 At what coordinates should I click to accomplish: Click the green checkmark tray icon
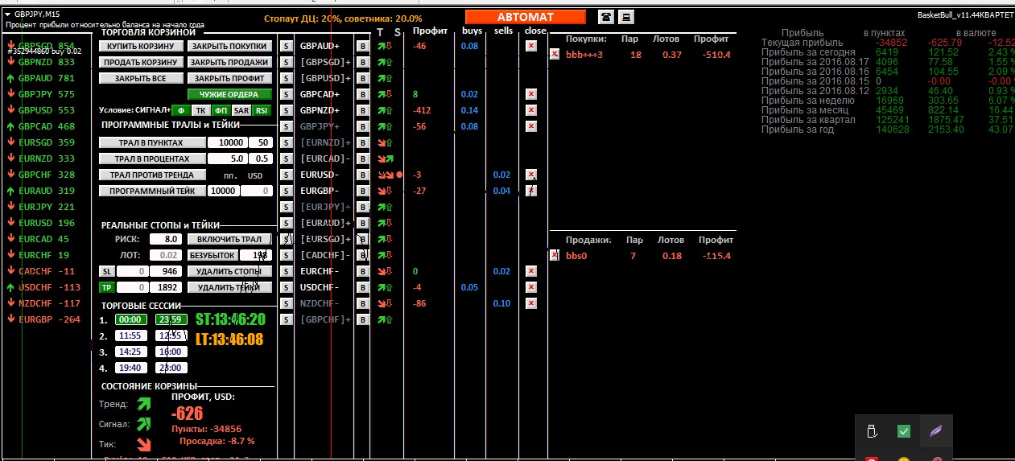tap(903, 432)
